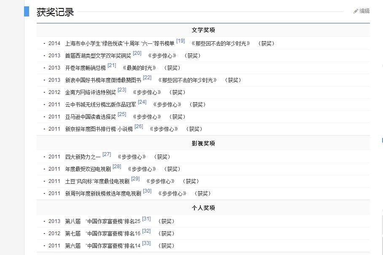
Task: Open citation reference [23]
Action: [122, 90]
